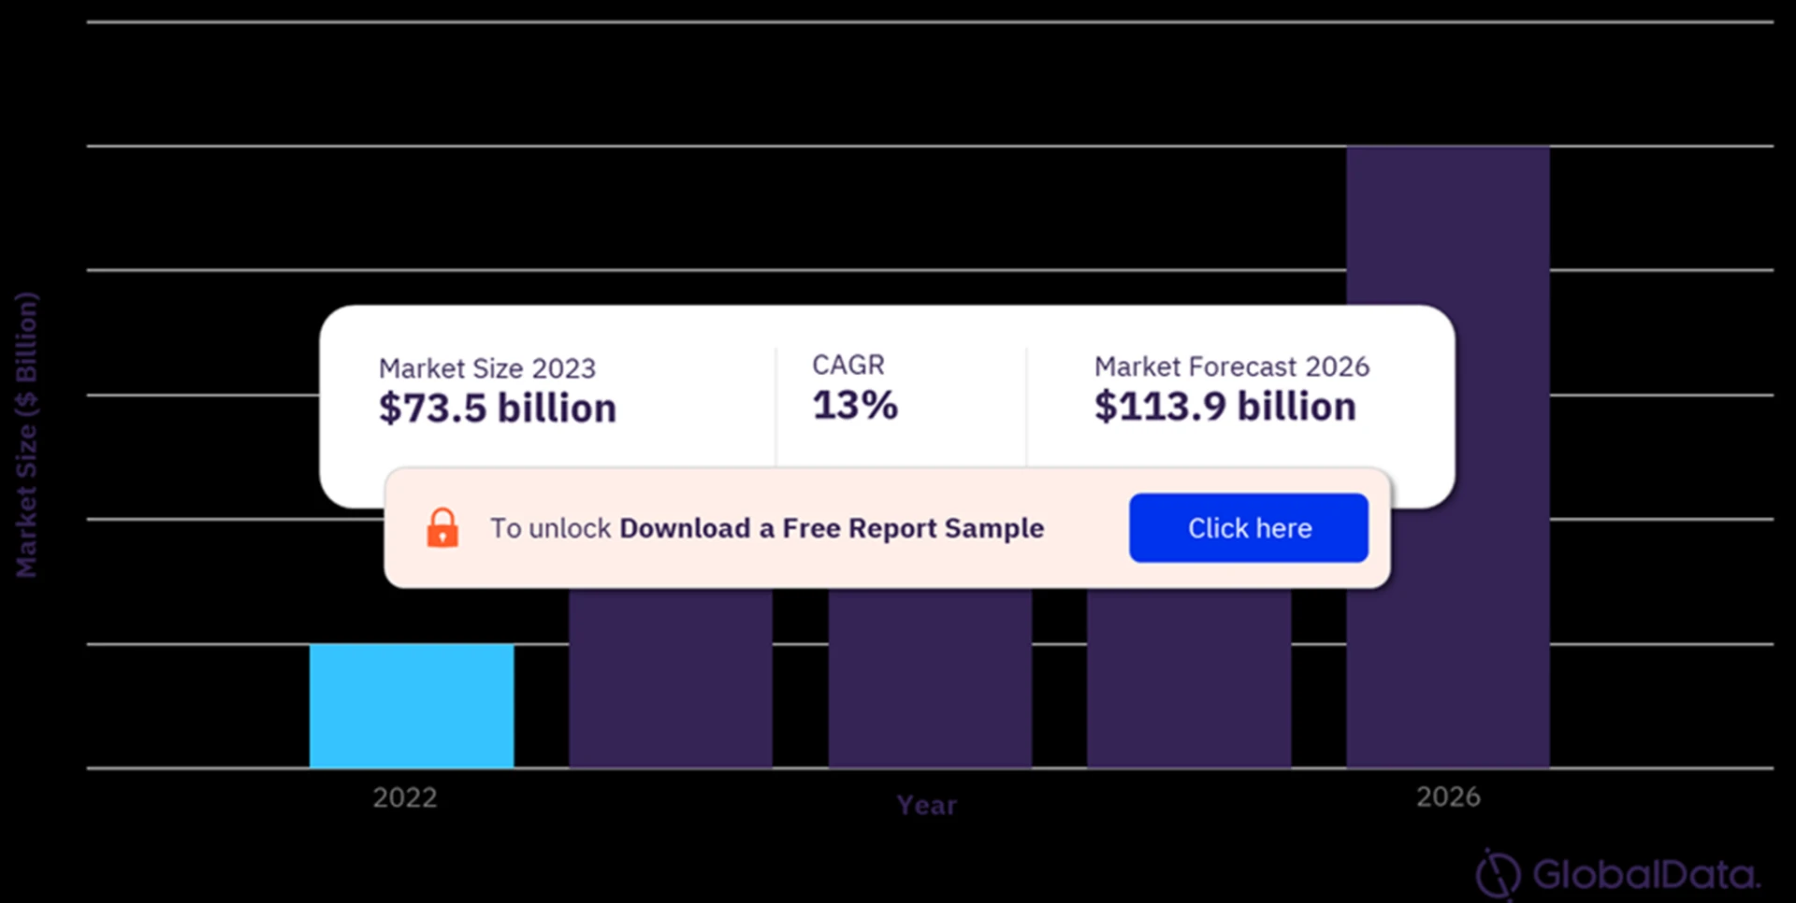Click the GlobalData compass logo icon
This screenshot has width=1796, height=903.
point(1498,875)
